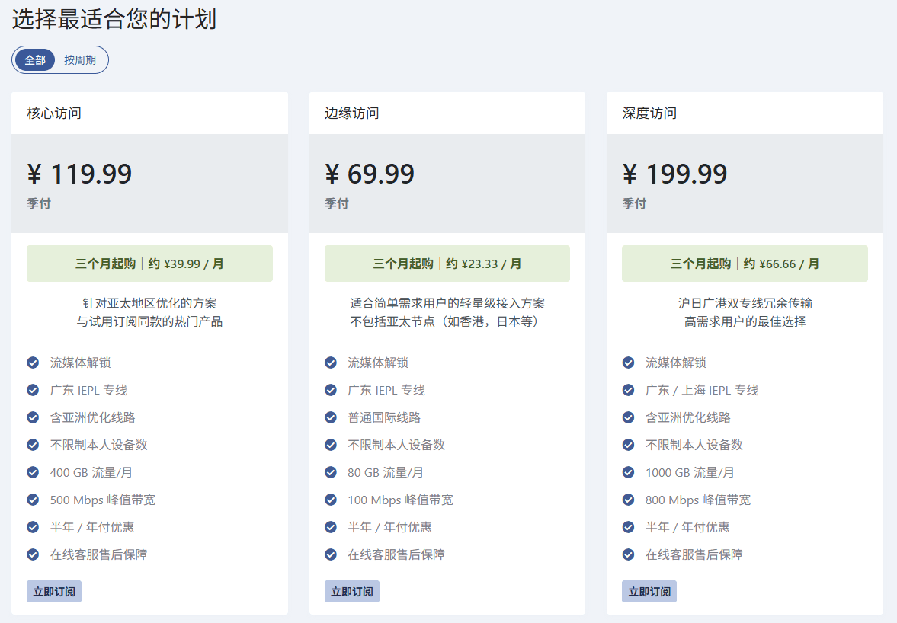Click the check icon beside 普通国际线路

tap(331, 417)
